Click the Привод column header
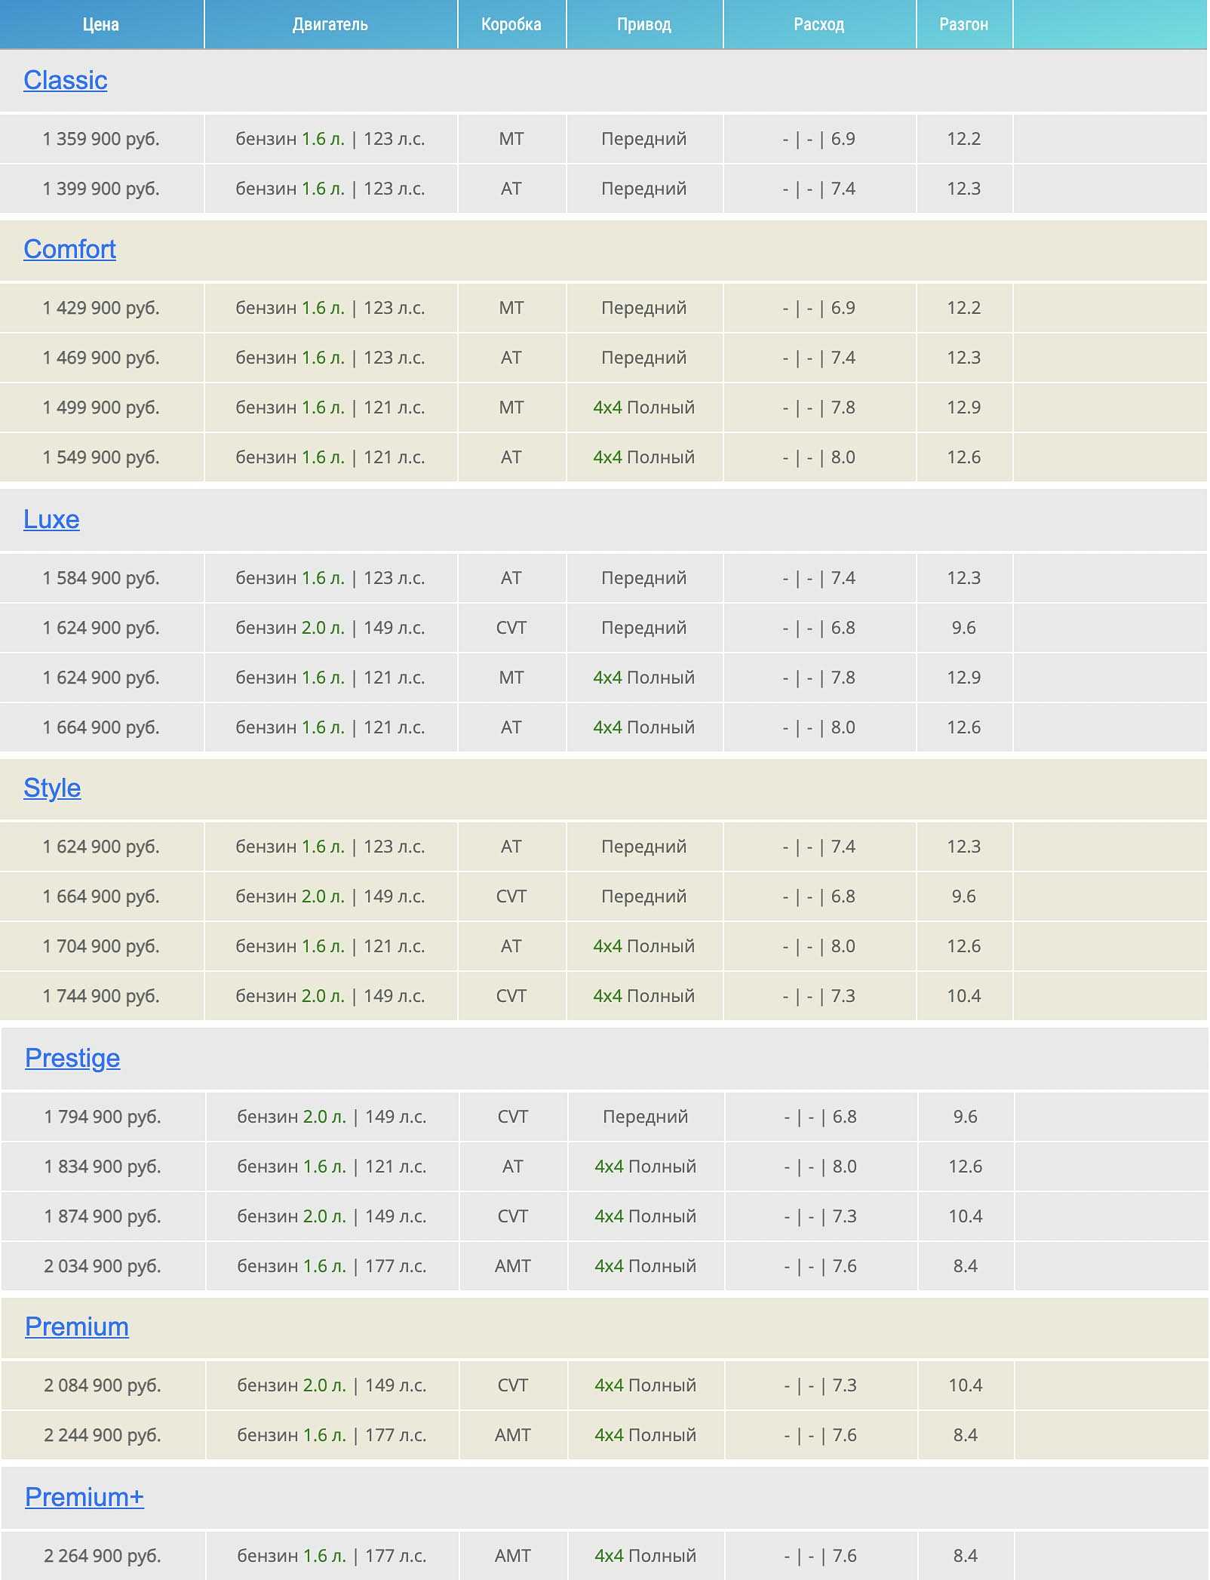The image size is (1210, 1580). pos(644,25)
